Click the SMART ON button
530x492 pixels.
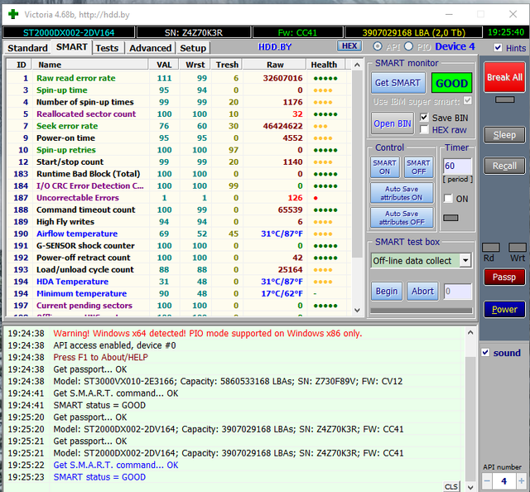[384, 167]
